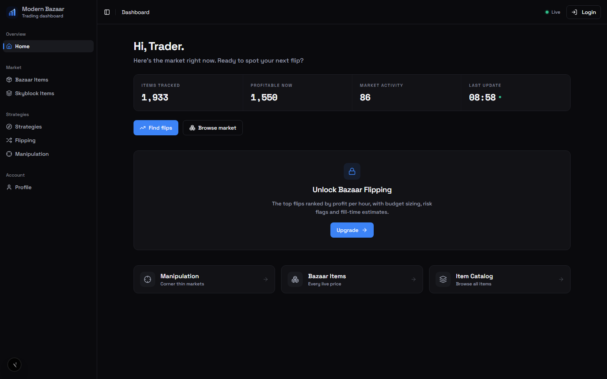607x379 pixels.
Task: Click the boxes icon in Browse market
Action: click(x=192, y=128)
